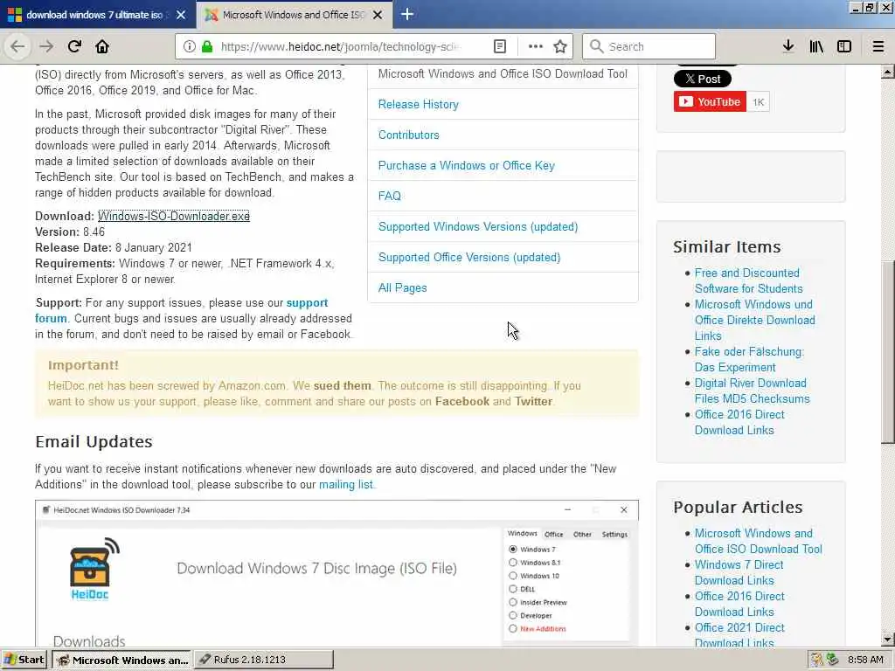Close the 'download windows 7 ultimate iso' tab

click(x=181, y=15)
